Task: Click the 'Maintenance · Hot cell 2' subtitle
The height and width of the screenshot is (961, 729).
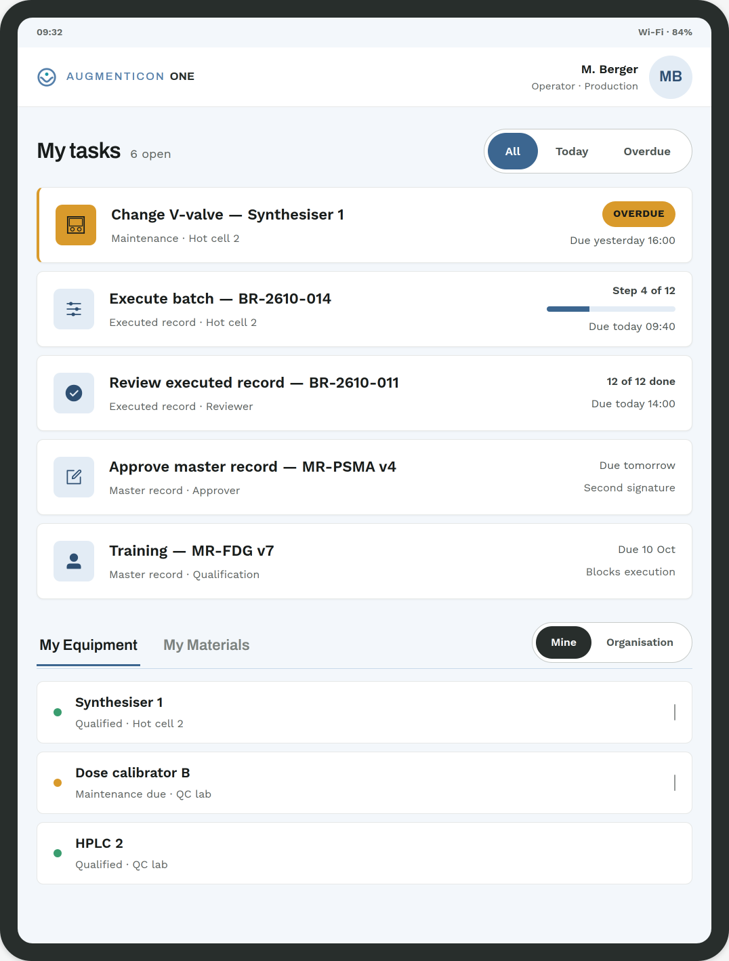Action: pos(175,239)
